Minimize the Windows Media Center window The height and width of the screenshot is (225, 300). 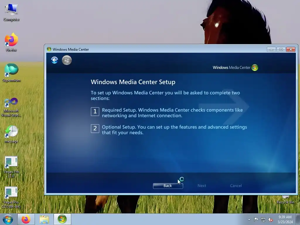pos(271,49)
